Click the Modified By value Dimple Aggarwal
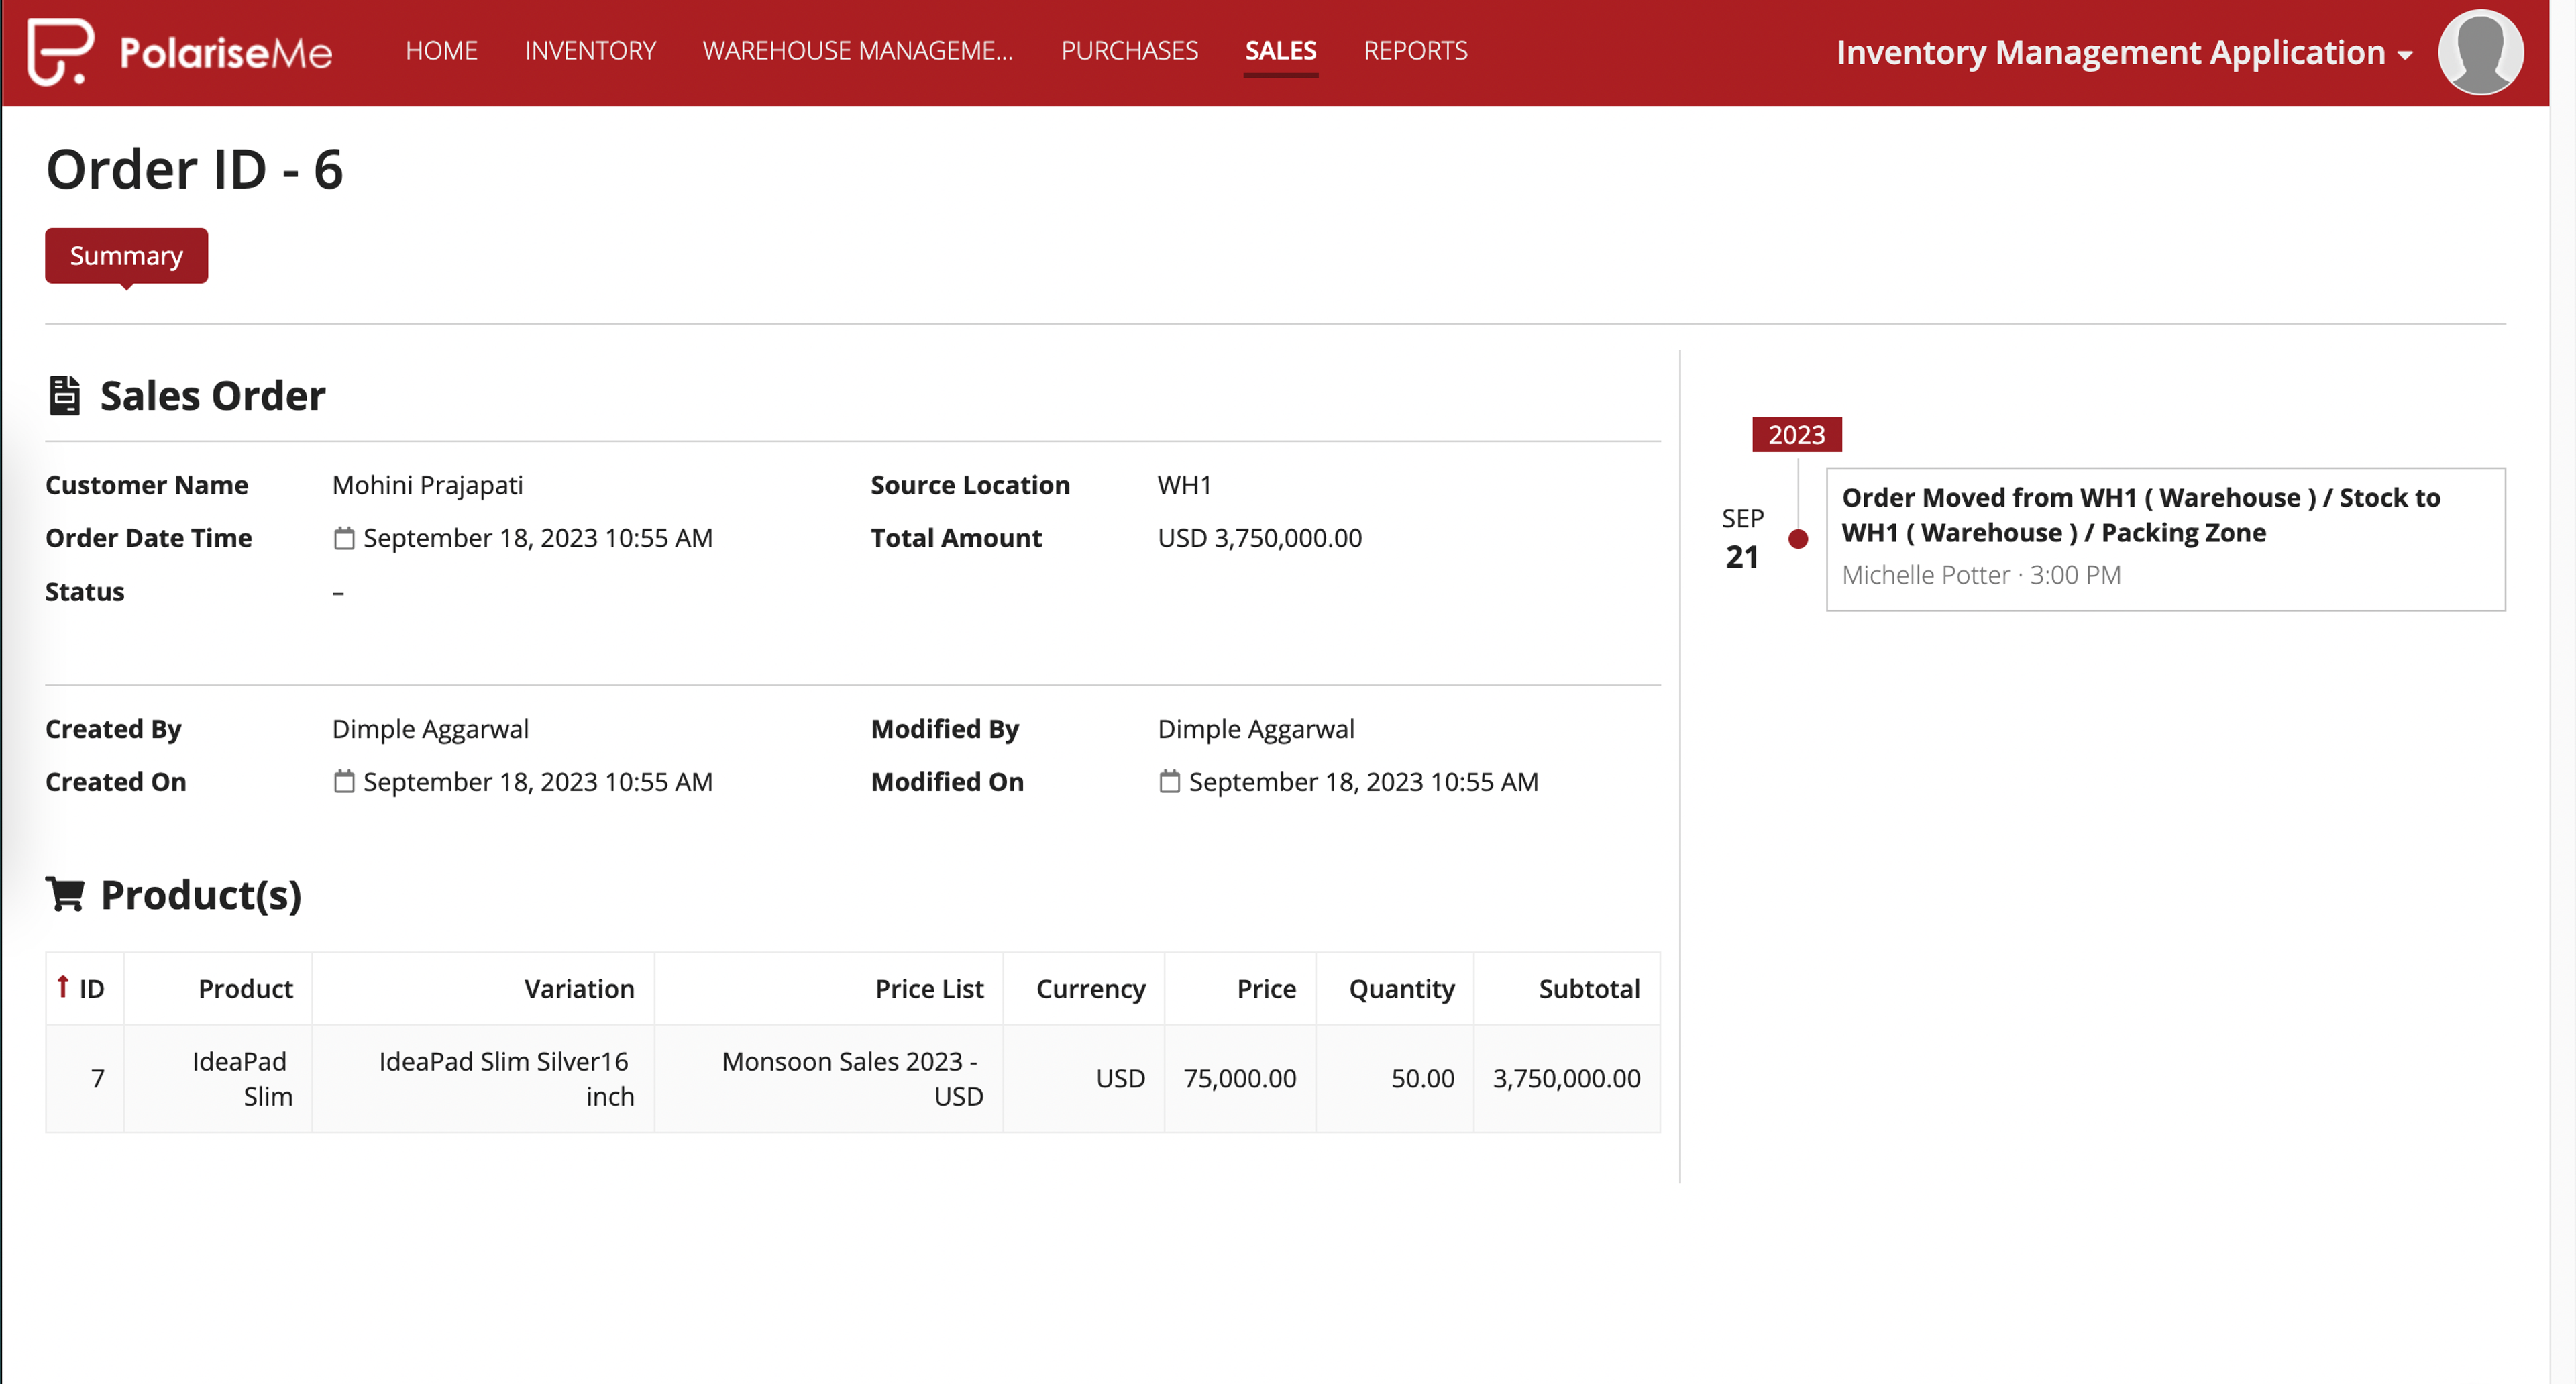The image size is (2576, 1384). point(1255,729)
